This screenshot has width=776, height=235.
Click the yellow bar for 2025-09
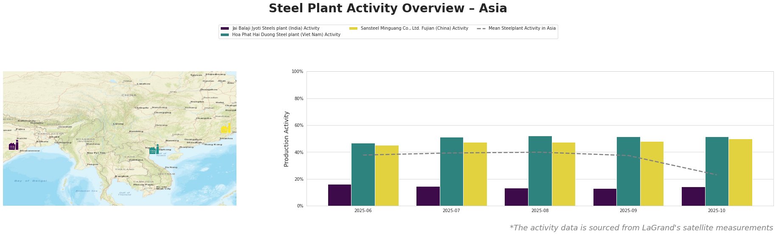[652, 173]
